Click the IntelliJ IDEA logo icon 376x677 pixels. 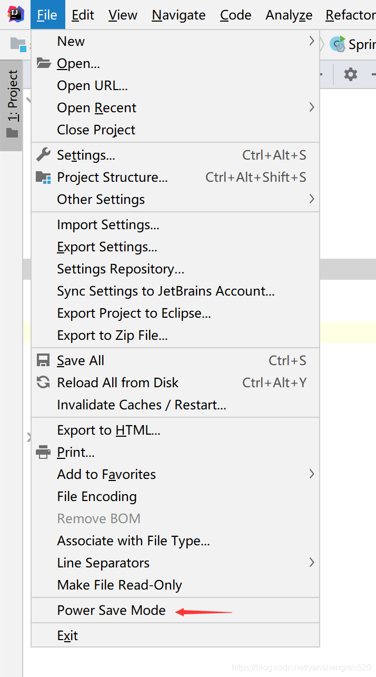pos(16,14)
